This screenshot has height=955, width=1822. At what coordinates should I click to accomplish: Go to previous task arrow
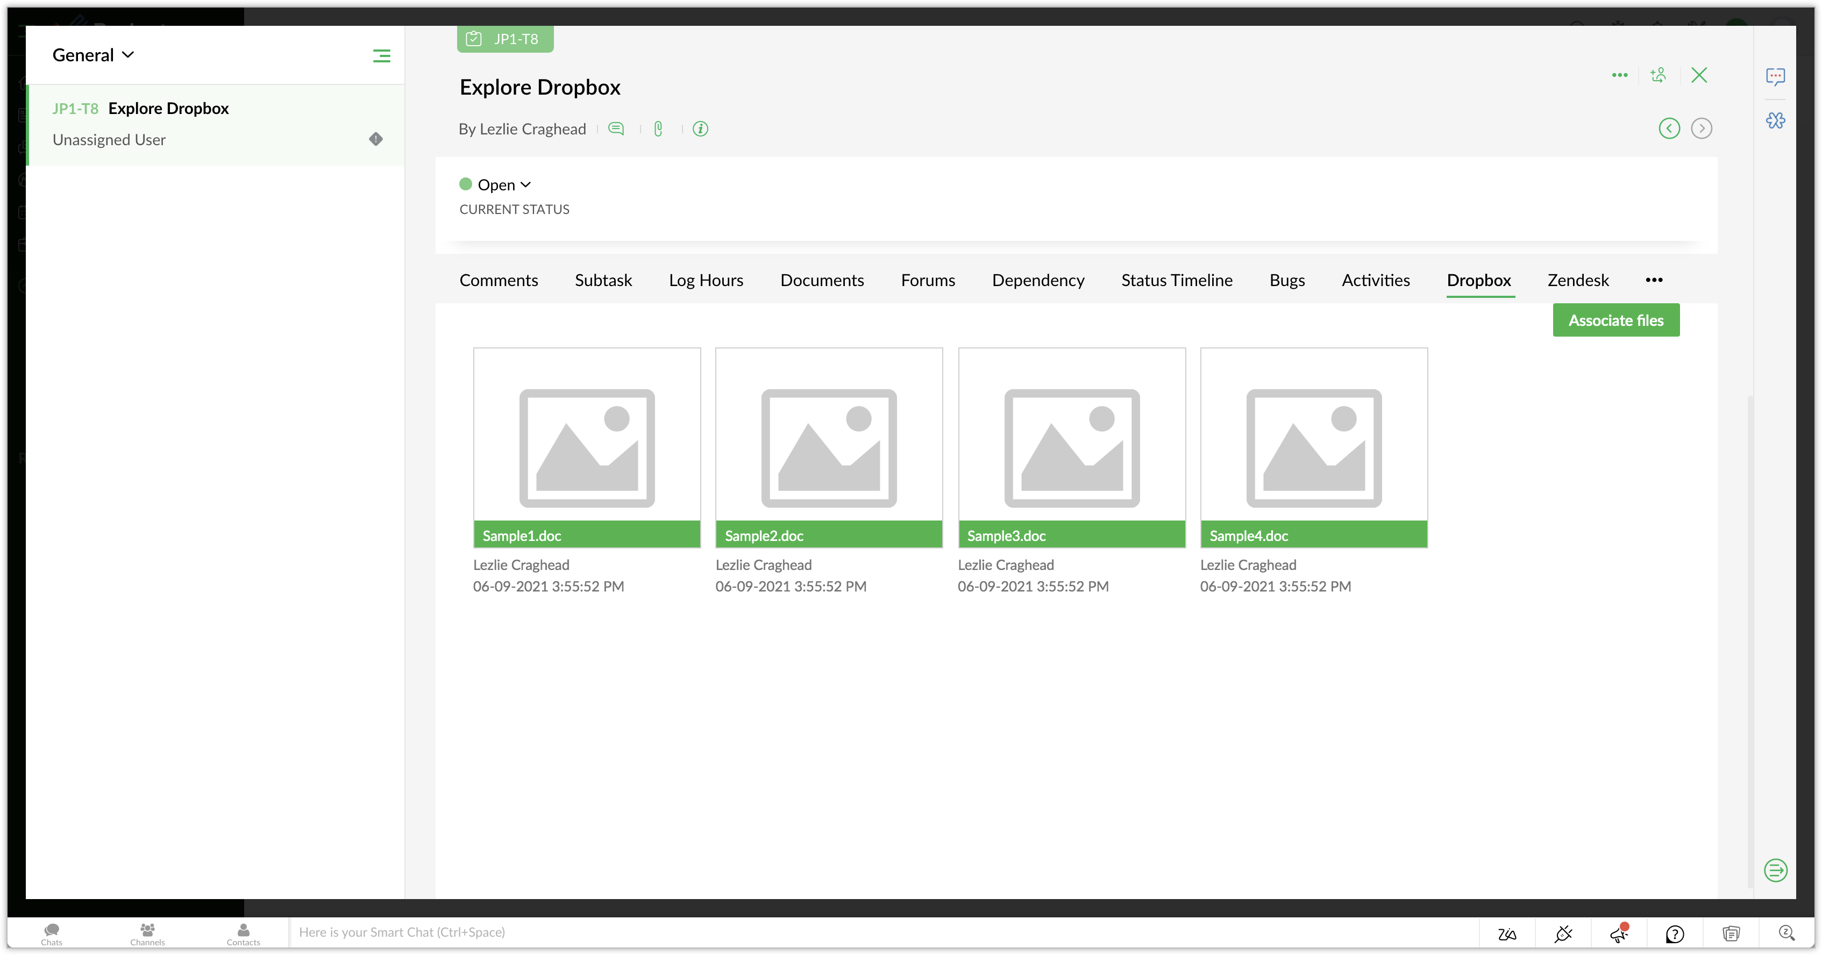[1669, 128]
